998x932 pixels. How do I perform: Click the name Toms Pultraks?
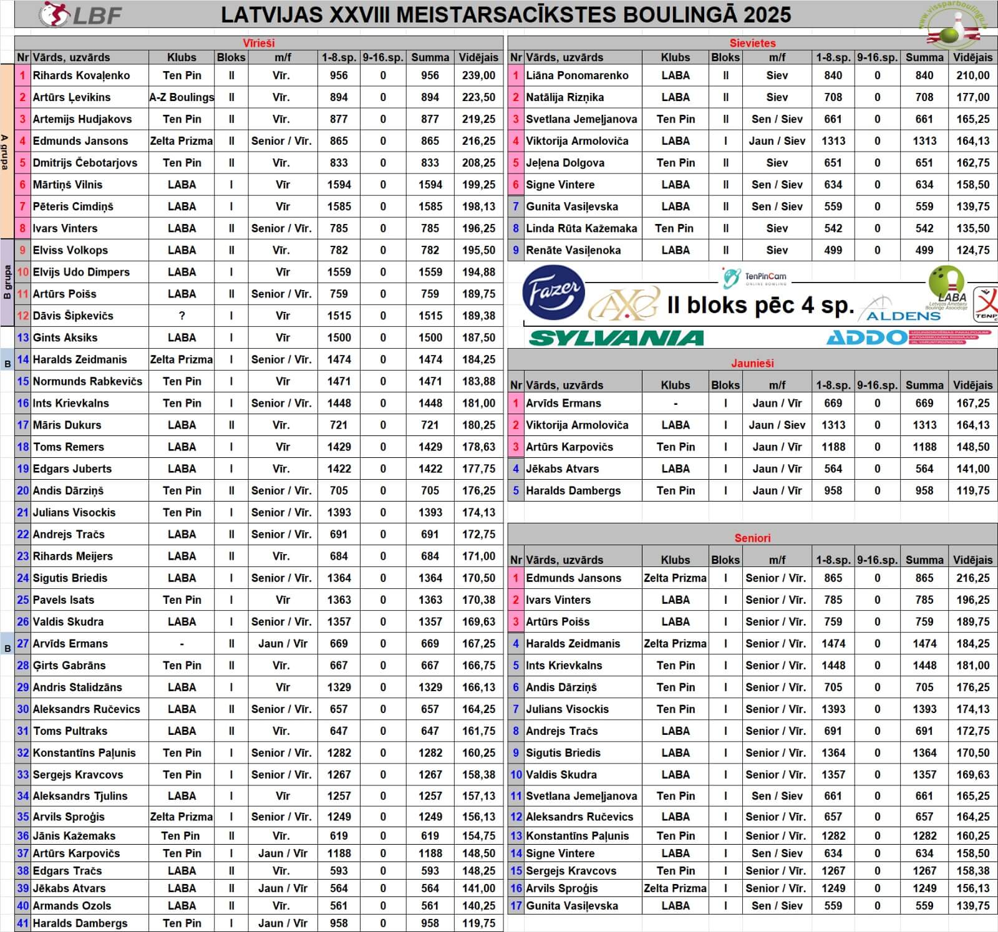pos(70,731)
